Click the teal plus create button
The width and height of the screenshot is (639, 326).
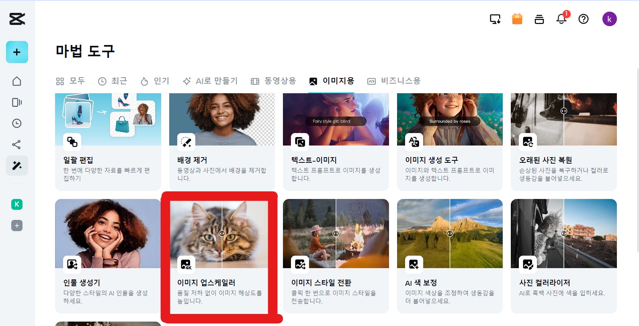[17, 52]
